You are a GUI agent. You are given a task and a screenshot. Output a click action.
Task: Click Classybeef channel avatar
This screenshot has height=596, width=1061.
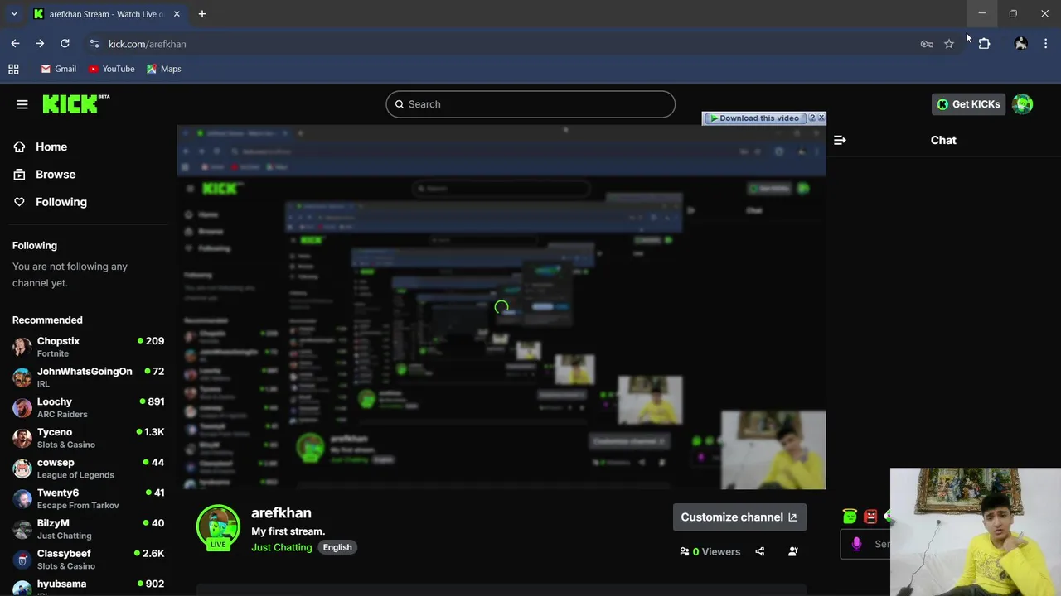point(22,560)
